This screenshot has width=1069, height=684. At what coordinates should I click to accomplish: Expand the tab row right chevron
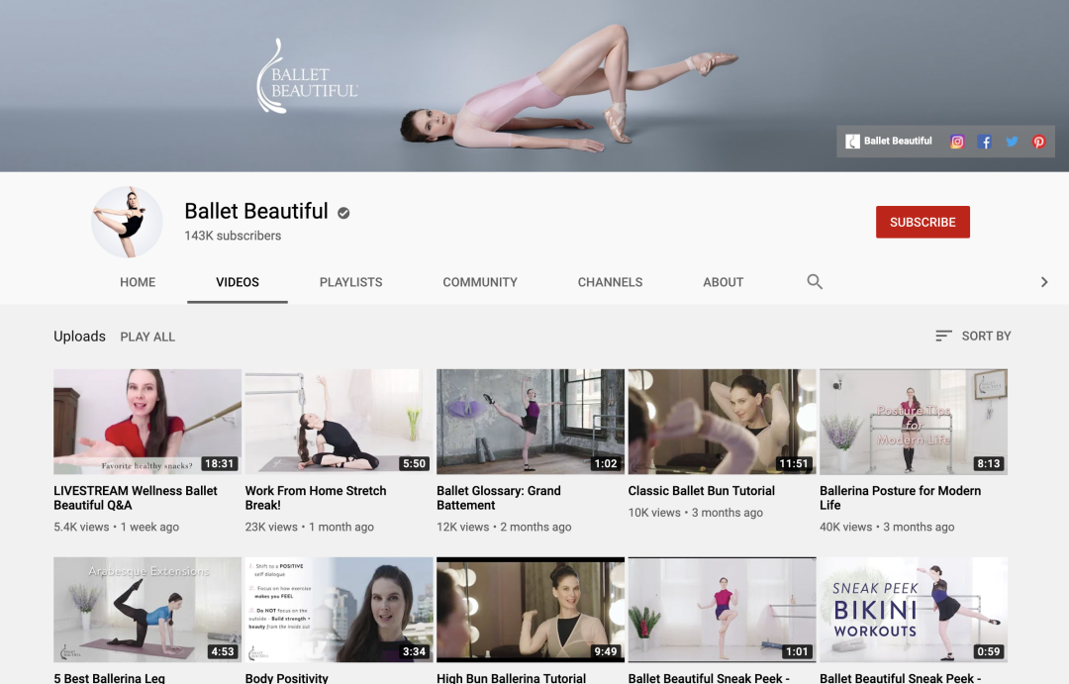pyautogui.click(x=1043, y=282)
